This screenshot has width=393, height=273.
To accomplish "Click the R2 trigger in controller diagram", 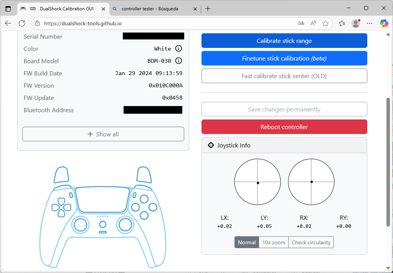I will (x=144, y=175).
